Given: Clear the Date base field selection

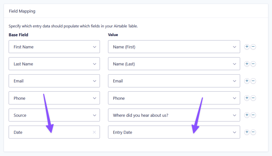Looking at the screenshot, I should (x=94, y=132).
